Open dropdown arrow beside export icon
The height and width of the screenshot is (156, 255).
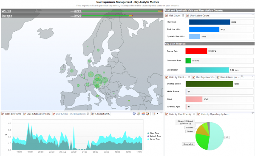pyautogui.click(x=157, y=114)
